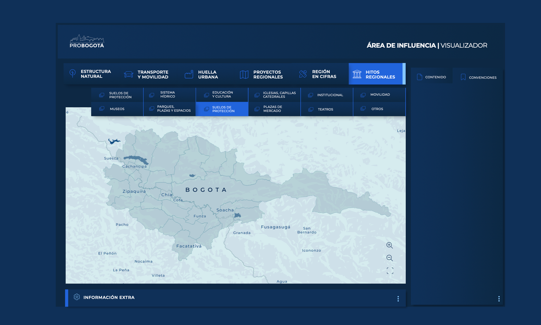Click the Cota label on the map
Screen dimensions: 541x325
pos(178,200)
